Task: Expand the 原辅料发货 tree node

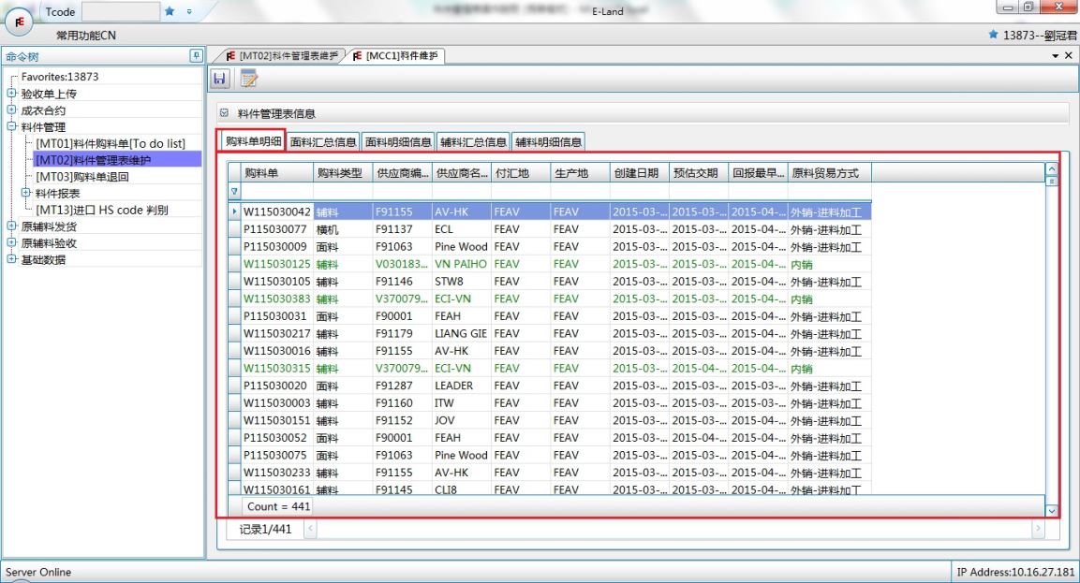Action: point(11,226)
